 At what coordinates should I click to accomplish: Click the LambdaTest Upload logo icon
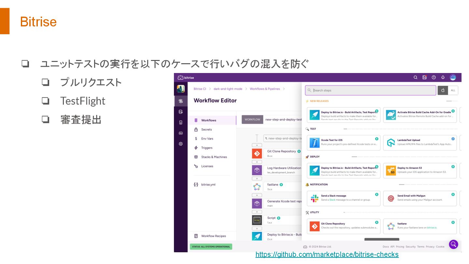pyautogui.click(x=391, y=143)
